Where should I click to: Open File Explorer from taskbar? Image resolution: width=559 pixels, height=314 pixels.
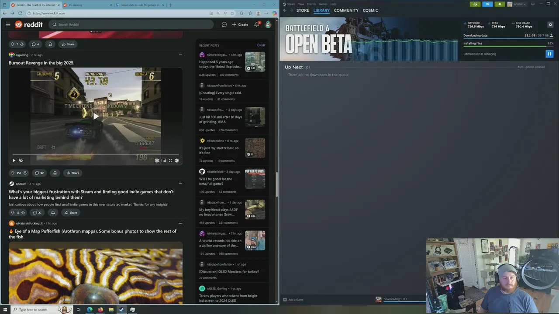tap(111, 310)
